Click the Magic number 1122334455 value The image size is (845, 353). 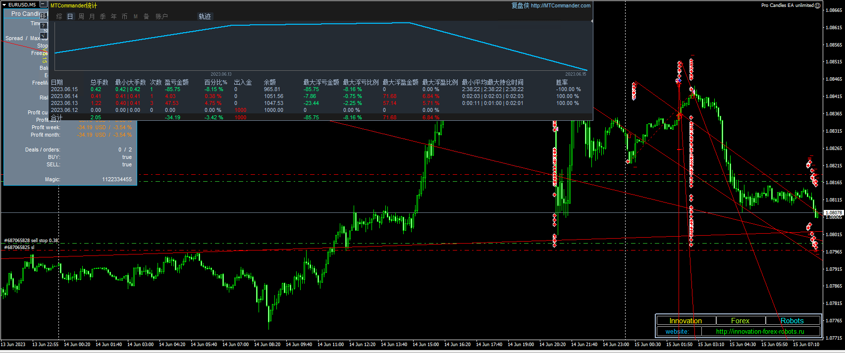click(x=117, y=180)
